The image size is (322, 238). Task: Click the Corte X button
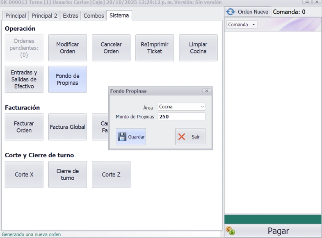(24, 175)
